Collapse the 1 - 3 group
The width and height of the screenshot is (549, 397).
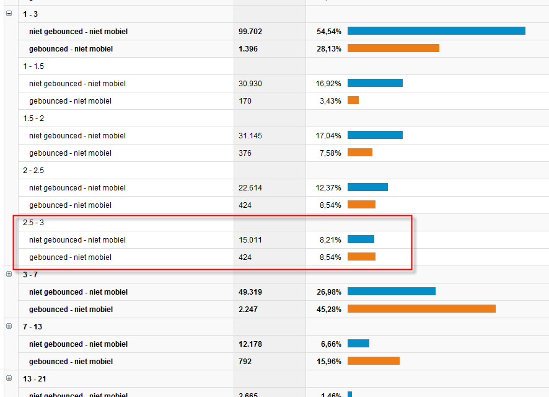(x=9, y=13)
